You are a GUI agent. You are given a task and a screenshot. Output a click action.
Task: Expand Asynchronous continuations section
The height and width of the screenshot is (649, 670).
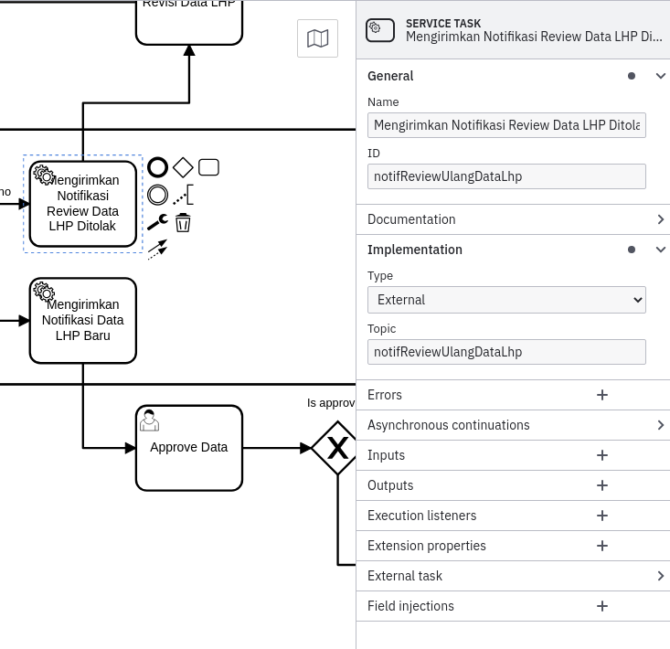[x=661, y=425]
